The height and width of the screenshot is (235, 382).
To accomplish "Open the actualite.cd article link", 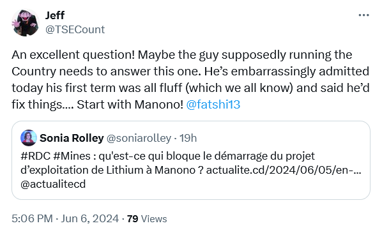I will [284, 170].
